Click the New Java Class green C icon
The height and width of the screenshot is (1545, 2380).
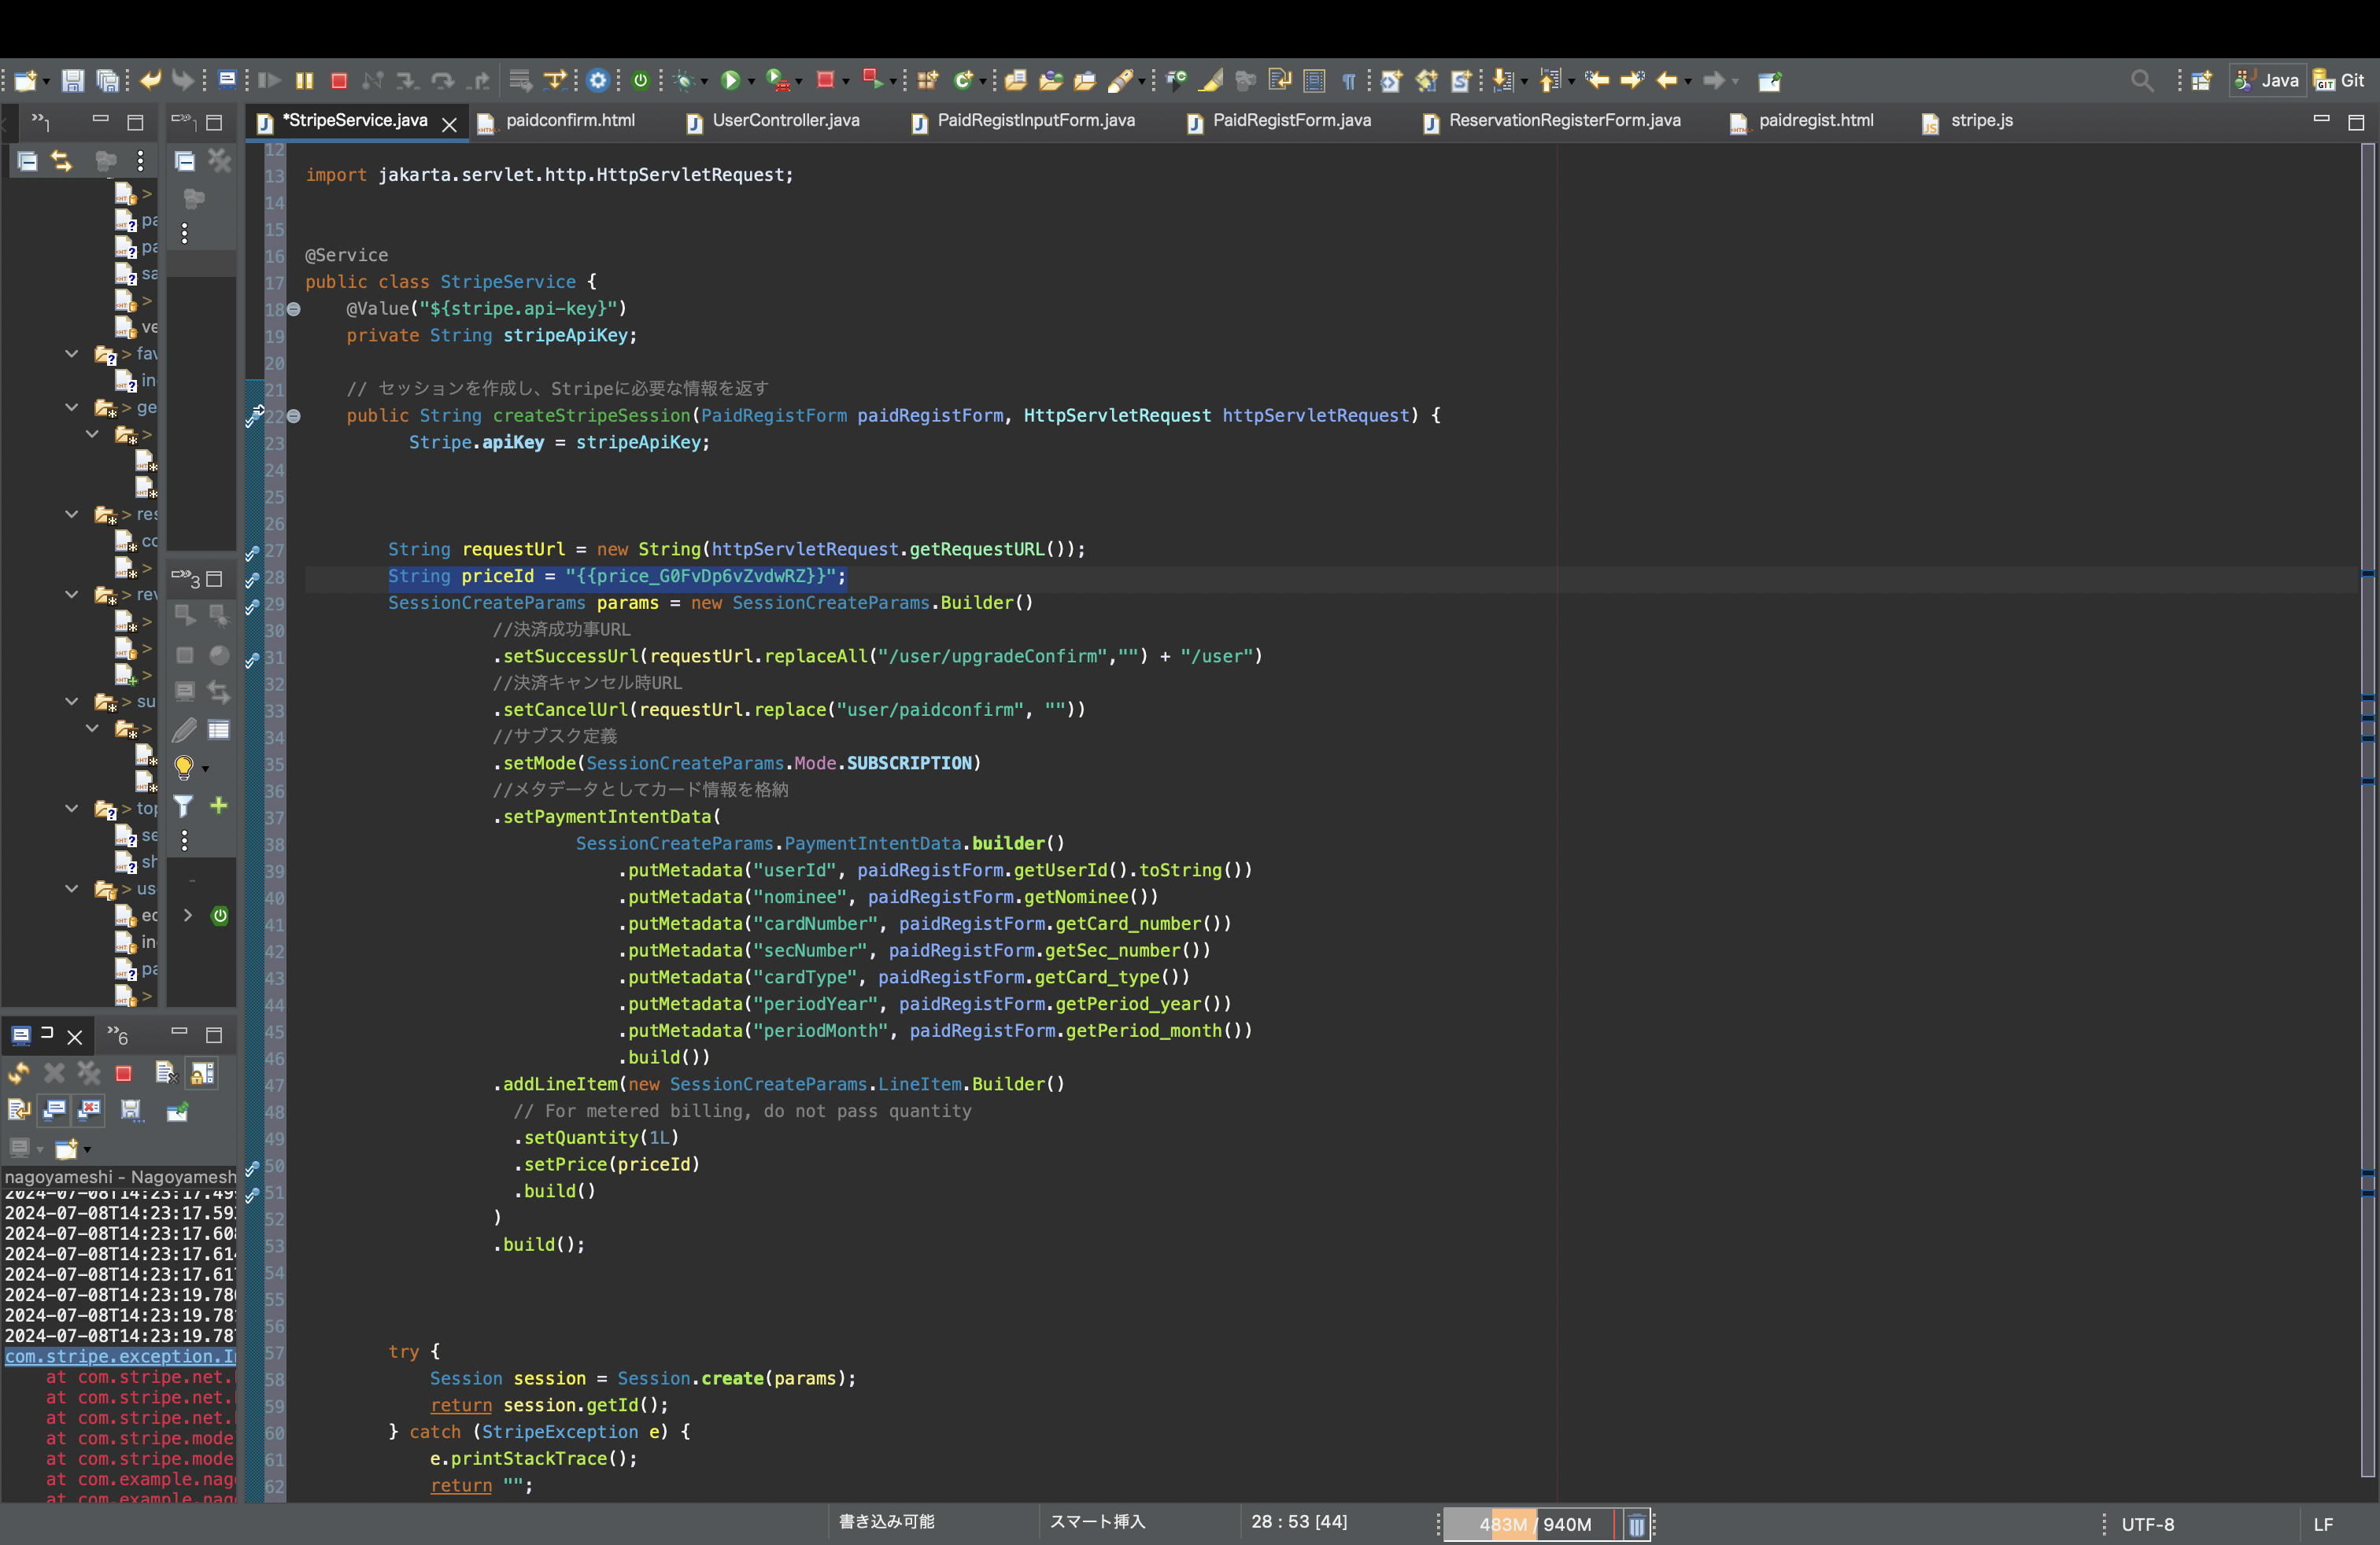click(x=963, y=81)
